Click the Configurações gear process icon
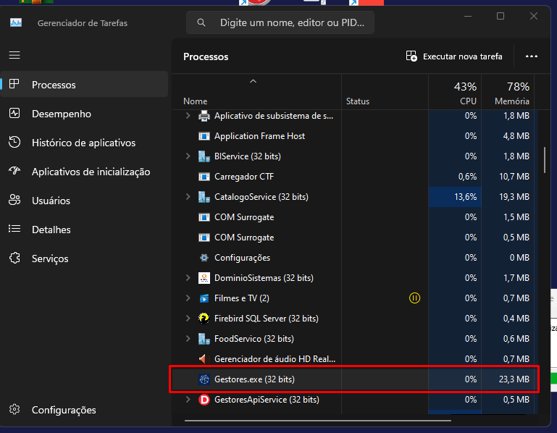The height and width of the screenshot is (433, 557). pyautogui.click(x=204, y=258)
